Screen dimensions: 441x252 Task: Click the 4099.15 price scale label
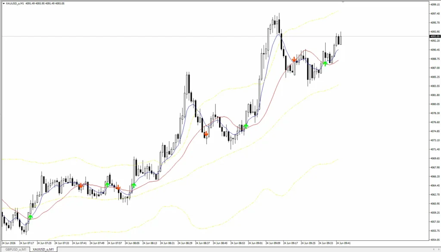click(435, 4)
